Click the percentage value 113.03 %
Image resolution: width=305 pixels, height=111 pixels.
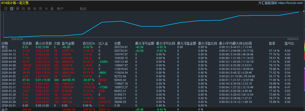[89, 87]
